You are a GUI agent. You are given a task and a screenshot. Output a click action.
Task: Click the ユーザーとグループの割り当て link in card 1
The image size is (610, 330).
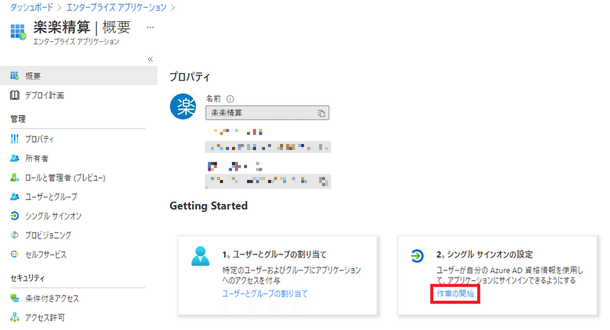265,293
